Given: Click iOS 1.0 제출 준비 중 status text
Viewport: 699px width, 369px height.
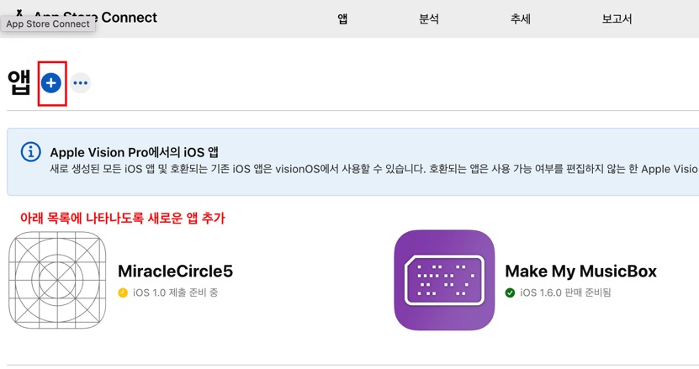Looking at the screenshot, I should pos(175,293).
